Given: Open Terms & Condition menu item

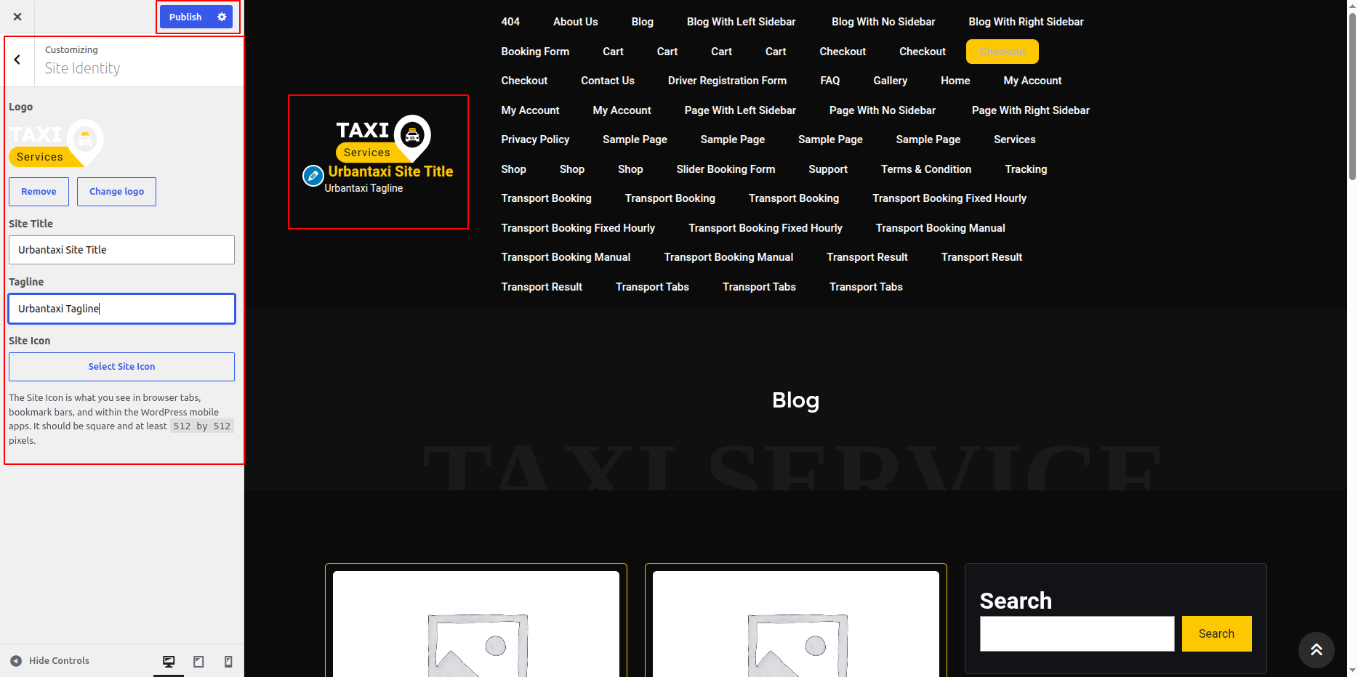Looking at the screenshot, I should click(926, 169).
